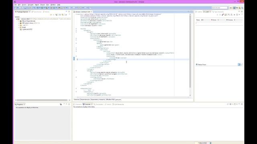Show the Dependency Hierarchy editor tab
This screenshot has width=257, height=144.
pyautogui.click(x=98, y=100)
